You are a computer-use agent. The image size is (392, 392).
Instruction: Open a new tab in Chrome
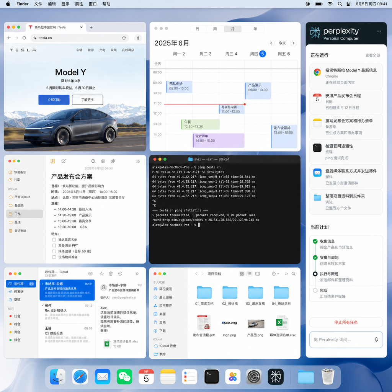(x=91, y=28)
